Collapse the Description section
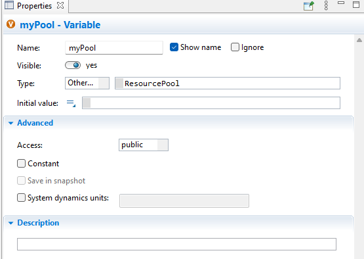364x259 pixels. click(10, 223)
